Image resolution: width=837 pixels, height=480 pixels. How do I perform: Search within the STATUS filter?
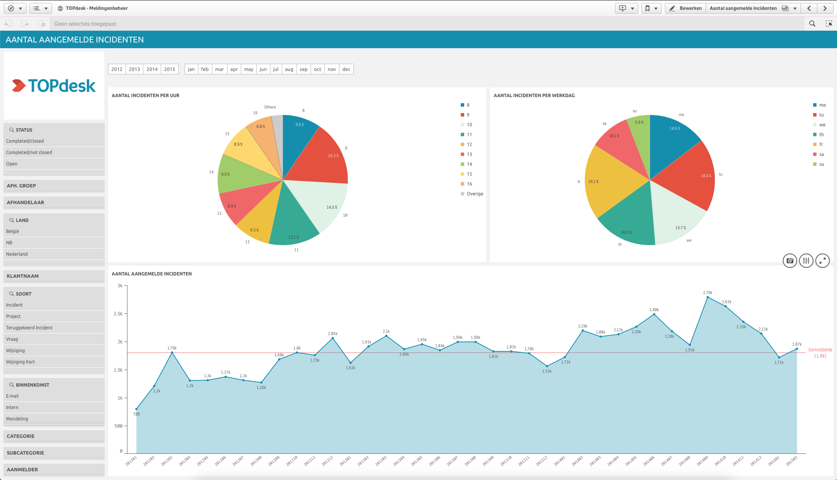tap(12, 130)
